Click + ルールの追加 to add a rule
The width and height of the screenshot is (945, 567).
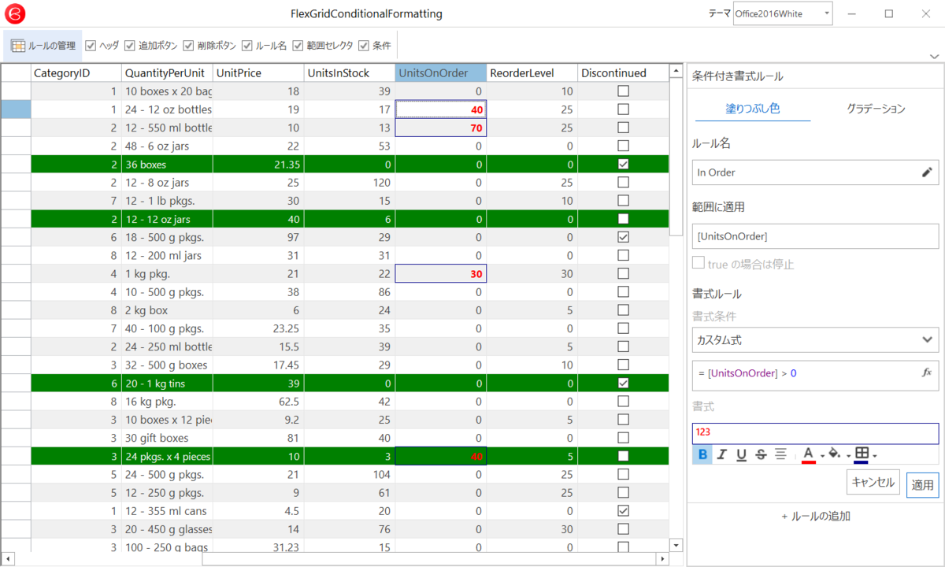point(815,517)
